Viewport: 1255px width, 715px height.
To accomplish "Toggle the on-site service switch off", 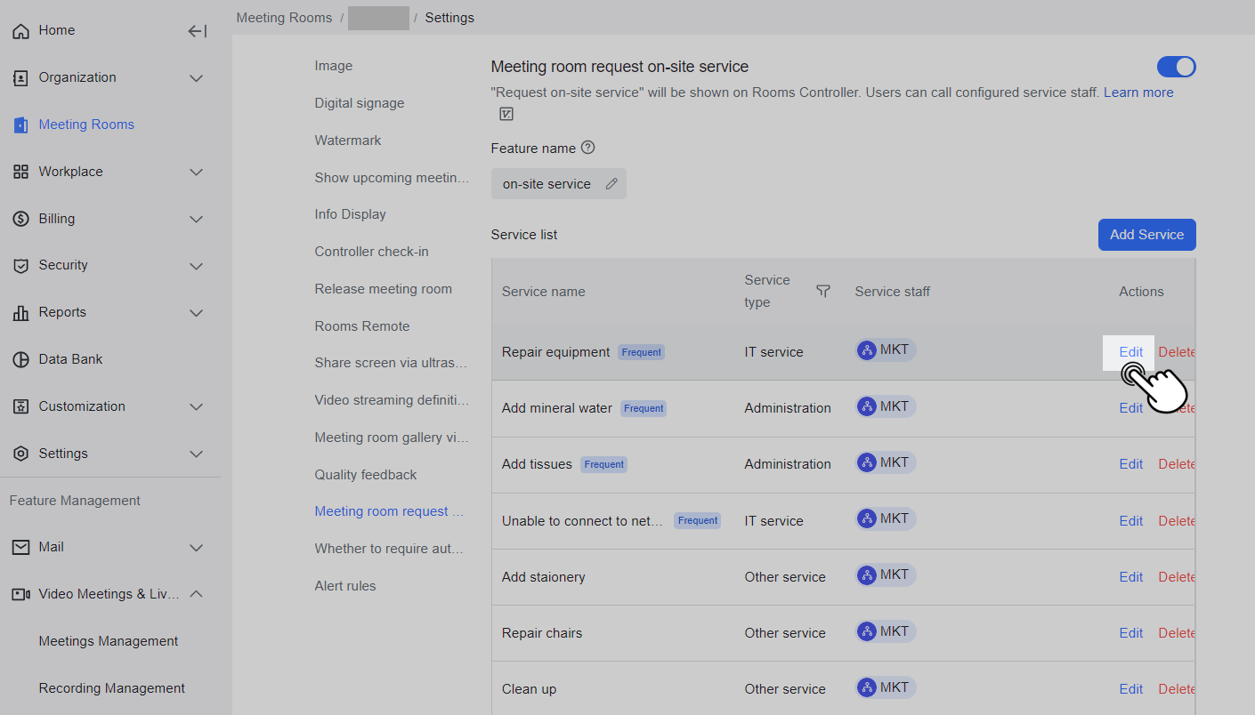I will [x=1176, y=67].
